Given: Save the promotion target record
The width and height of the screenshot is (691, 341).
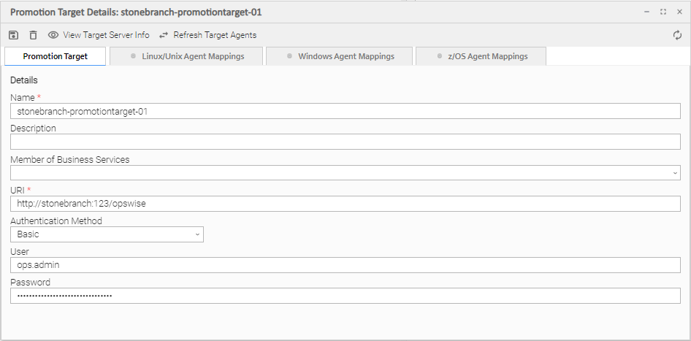Looking at the screenshot, I should click(x=13, y=35).
